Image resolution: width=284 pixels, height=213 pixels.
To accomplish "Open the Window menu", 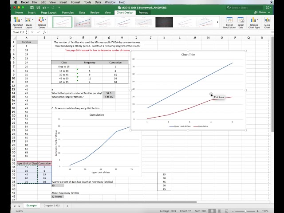I will 110,2.
